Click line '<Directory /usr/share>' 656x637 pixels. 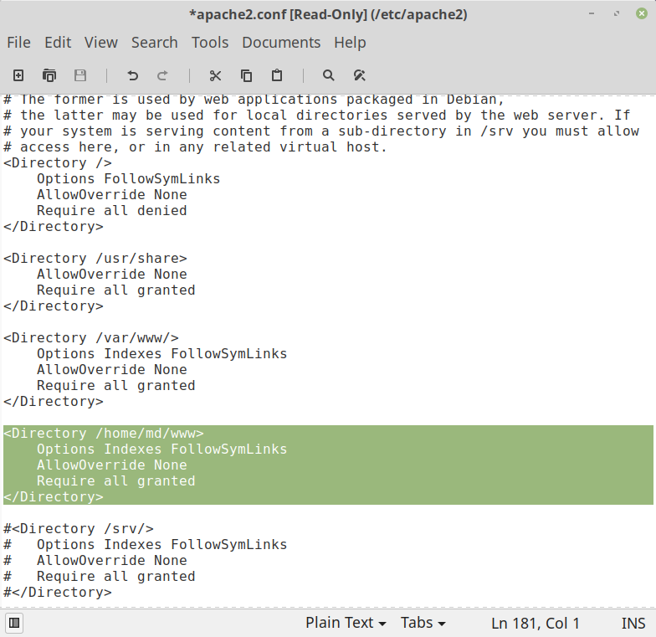click(x=95, y=258)
